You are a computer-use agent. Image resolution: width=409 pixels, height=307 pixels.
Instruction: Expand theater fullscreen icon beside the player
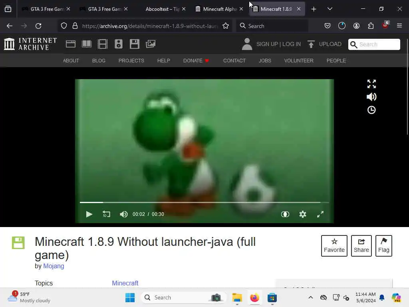[x=371, y=84]
